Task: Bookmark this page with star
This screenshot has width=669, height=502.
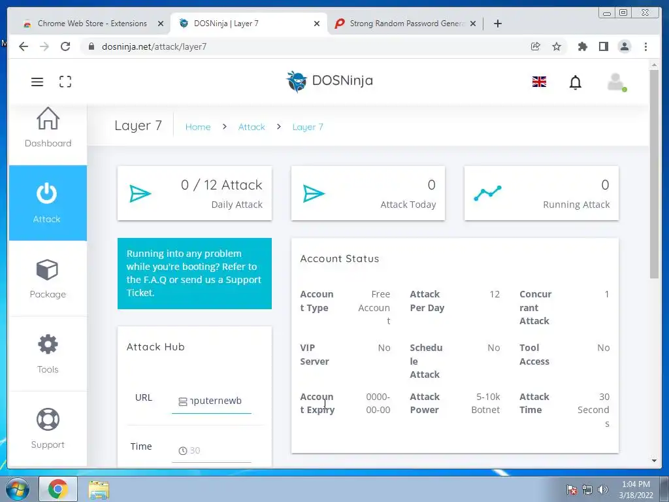Action: tap(557, 46)
